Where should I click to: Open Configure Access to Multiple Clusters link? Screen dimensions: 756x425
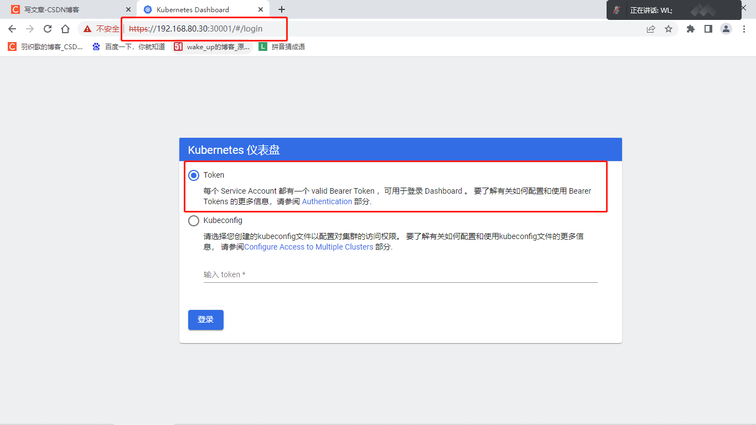309,247
